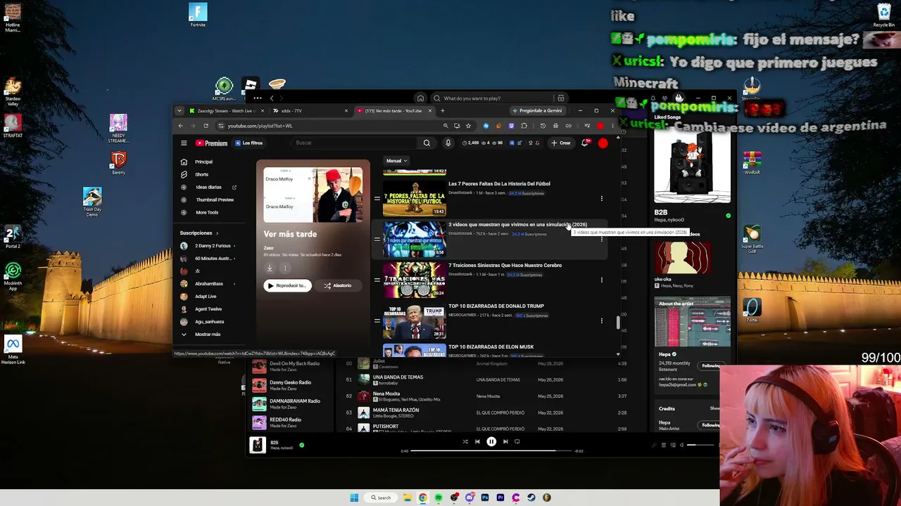Mute Spotify with the speaker icon
901x506 pixels.
tap(681, 445)
